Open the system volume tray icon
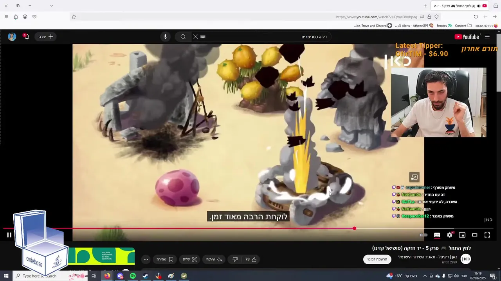The image size is (501, 281). pyautogui.click(x=456, y=276)
